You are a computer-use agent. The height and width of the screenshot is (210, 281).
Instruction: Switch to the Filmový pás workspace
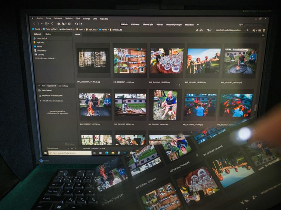(x=148, y=25)
